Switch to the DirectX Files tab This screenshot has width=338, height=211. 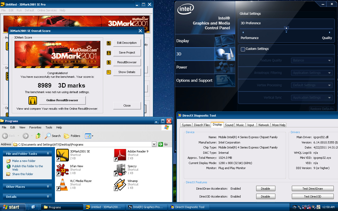coord(202,125)
